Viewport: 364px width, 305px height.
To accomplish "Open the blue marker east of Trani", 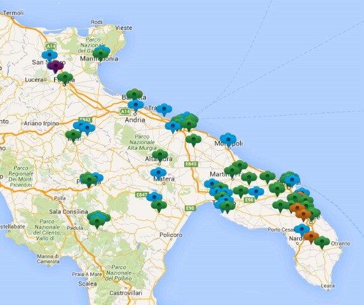I will 164,109.
